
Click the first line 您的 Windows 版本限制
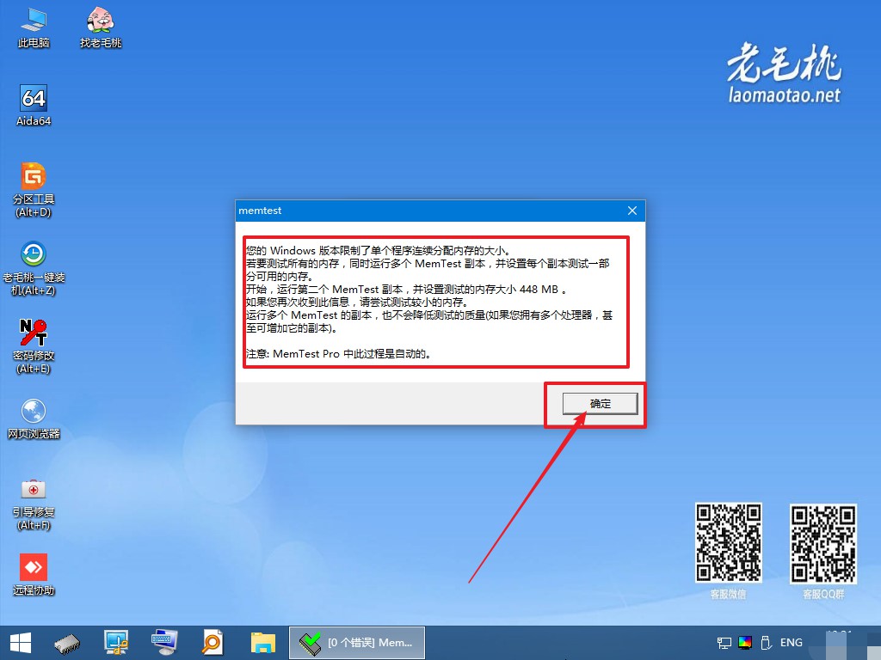pyautogui.click(x=378, y=251)
